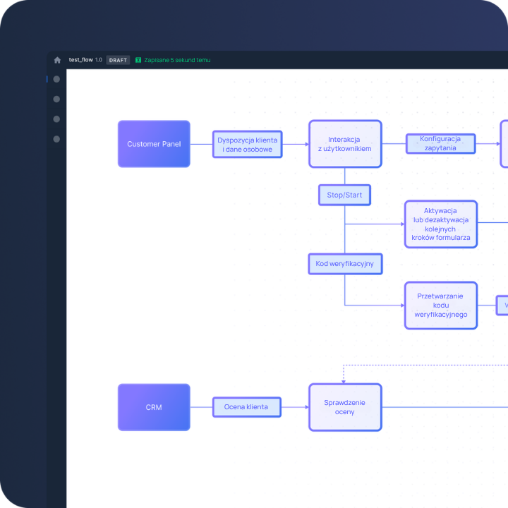Click the 'Konfiguracja zapytania' connector label
Screen dimensions: 508x508
(x=440, y=143)
